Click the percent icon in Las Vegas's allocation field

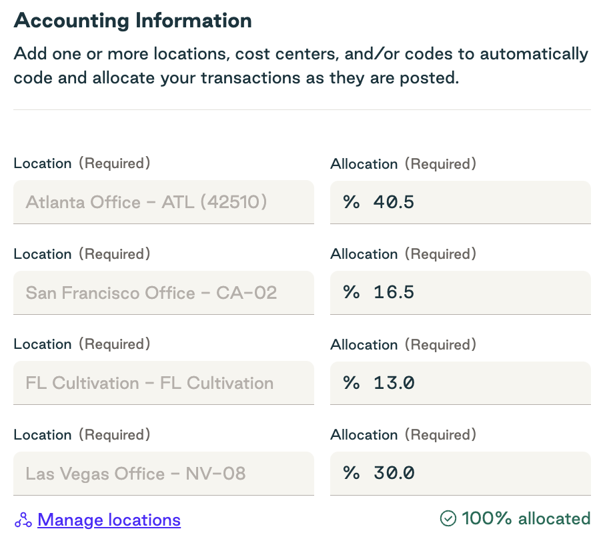click(352, 474)
